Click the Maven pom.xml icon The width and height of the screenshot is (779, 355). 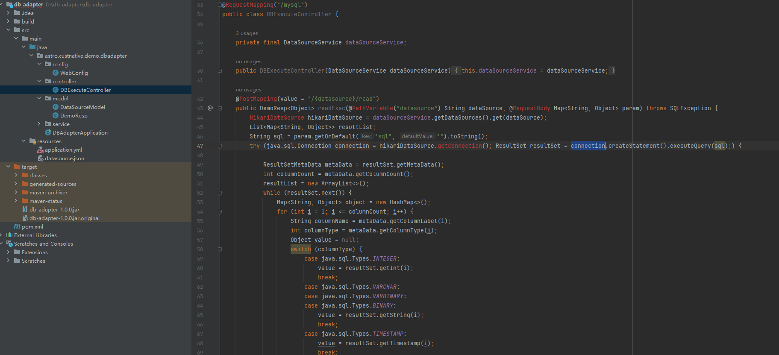click(x=17, y=227)
